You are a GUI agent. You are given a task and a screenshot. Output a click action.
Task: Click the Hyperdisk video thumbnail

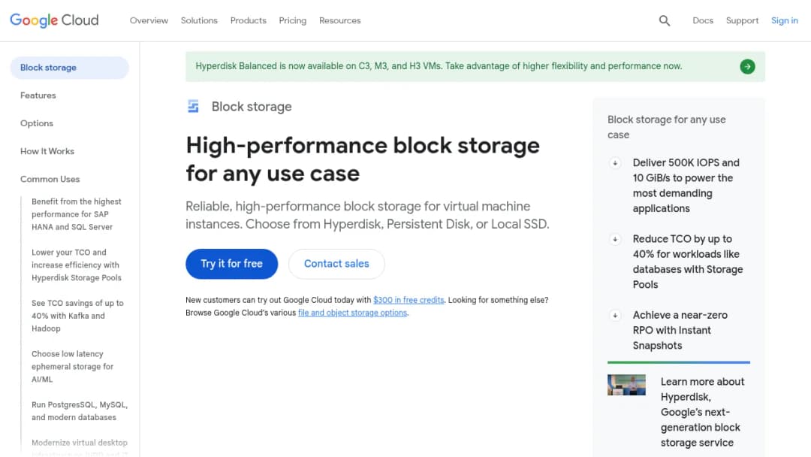coord(626,385)
